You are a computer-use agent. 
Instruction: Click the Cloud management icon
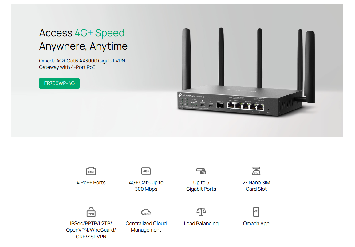(x=146, y=212)
